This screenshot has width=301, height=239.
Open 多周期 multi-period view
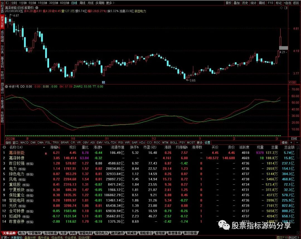coord(100,3)
